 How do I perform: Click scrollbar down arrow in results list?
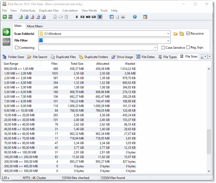point(209,171)
